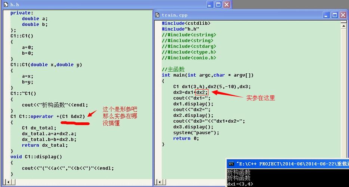
Task: Click the line "dx_total.a=a+dx2.a;"
Action: point(49,134)
